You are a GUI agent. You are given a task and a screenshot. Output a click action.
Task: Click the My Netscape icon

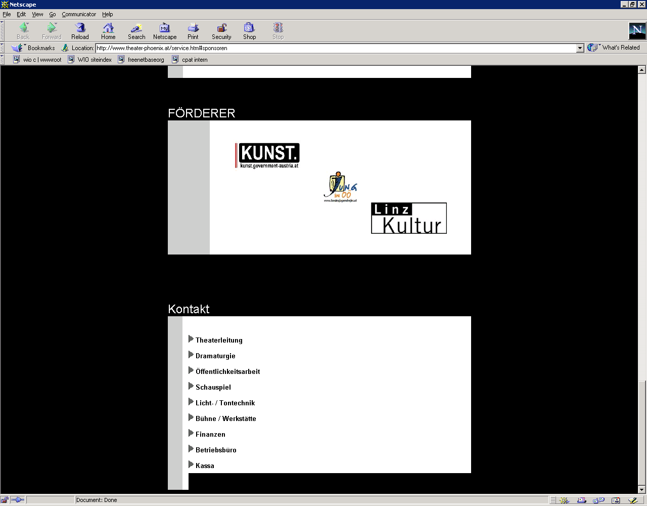click(165, 31)
